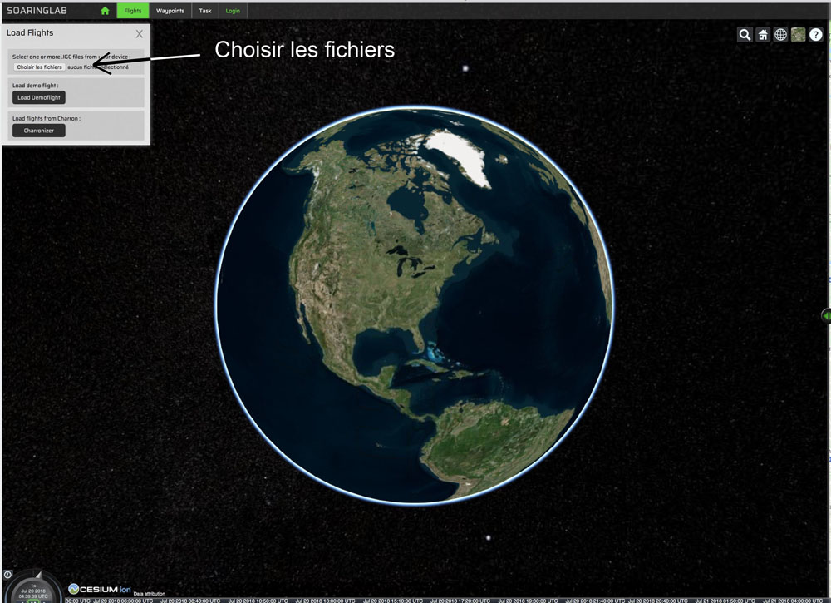
Task: Click the "Select one or more .IGC files" label
Action: pos(71,57)
